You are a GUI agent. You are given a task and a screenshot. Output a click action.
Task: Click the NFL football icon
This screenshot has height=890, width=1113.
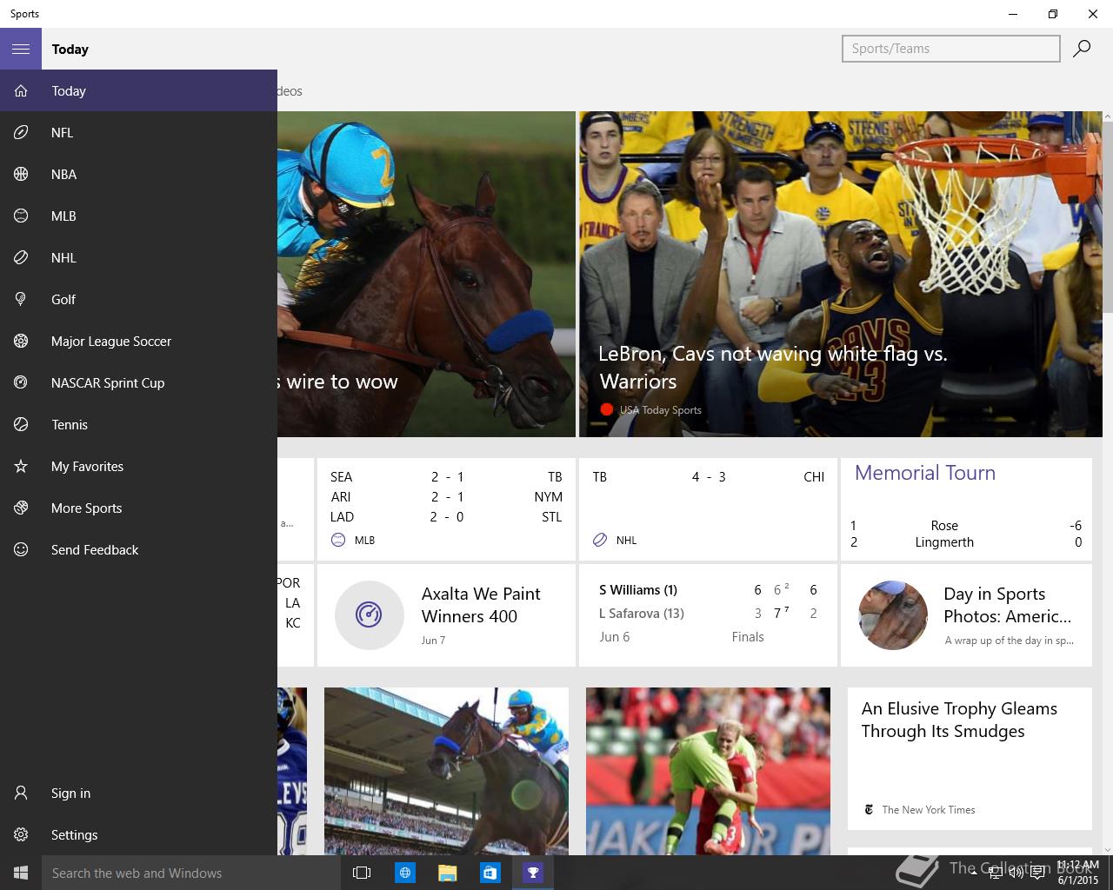(x=21, y=132)
